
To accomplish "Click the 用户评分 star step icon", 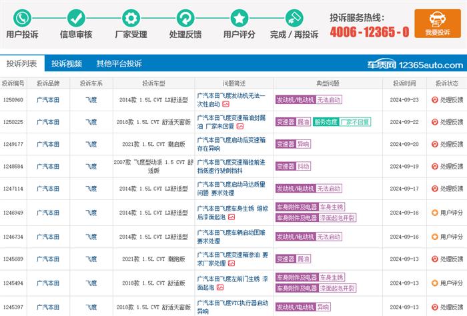I will click(x=240, y=18).
